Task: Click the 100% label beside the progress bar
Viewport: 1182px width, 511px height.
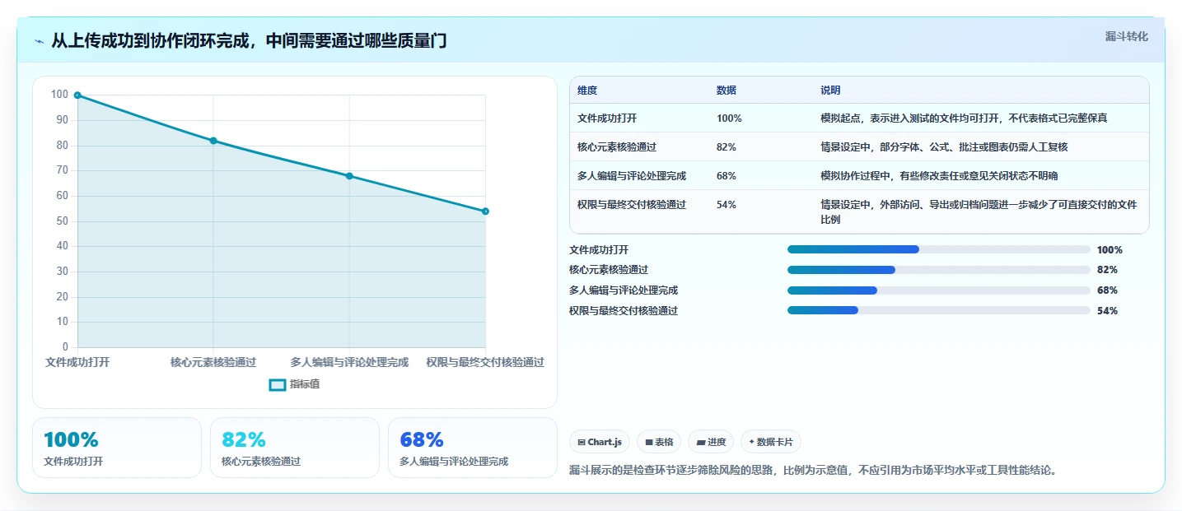Action: click(1110, 250)
